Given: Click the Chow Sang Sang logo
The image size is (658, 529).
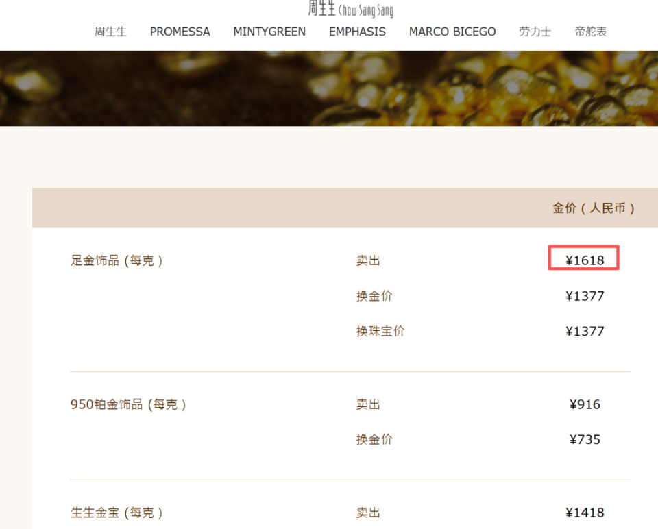Looking at the screenshot, I should pos(351,9).
